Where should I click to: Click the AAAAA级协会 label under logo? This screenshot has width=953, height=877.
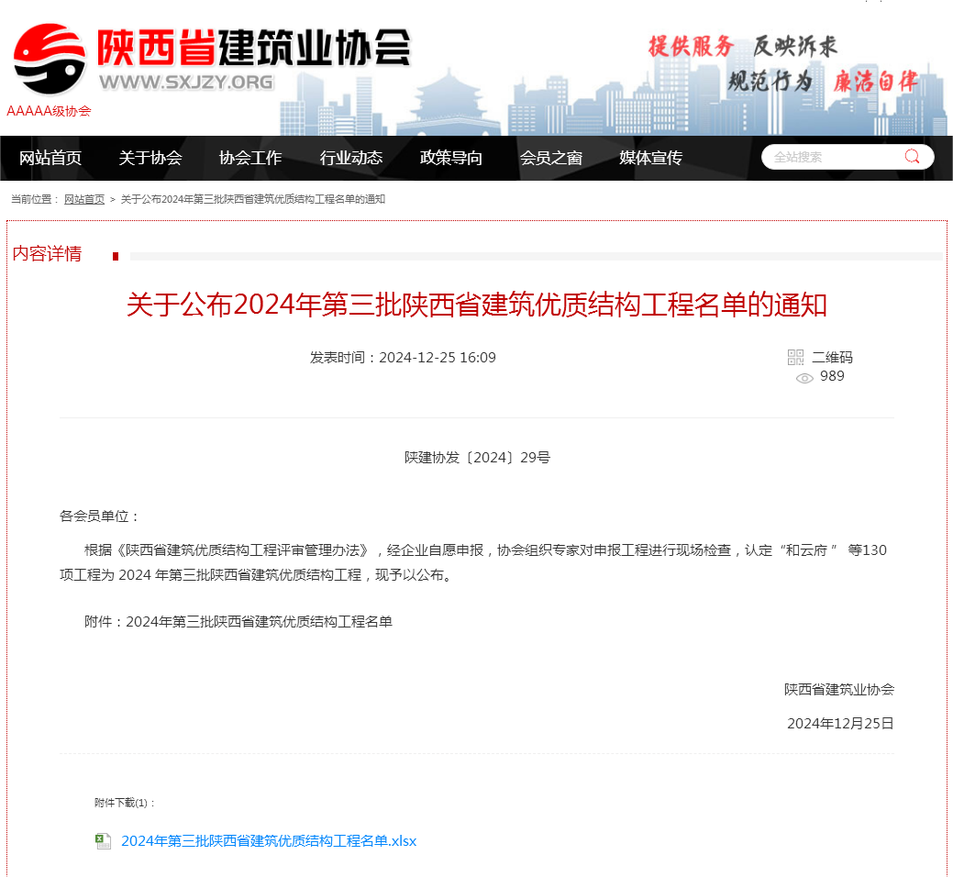49,111
